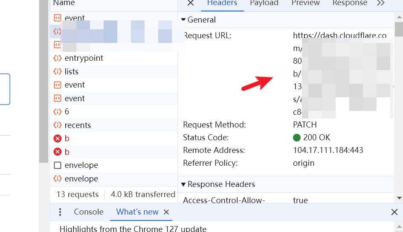
Task: Close the What's new tab
Action: 166,212
